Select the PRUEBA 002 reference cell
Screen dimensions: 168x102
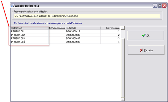[x=30, y=35]
